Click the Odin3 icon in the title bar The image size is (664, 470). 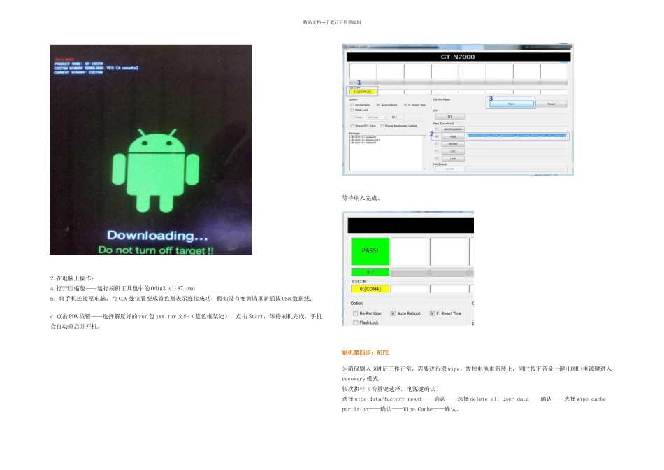[x=345, y=47]
